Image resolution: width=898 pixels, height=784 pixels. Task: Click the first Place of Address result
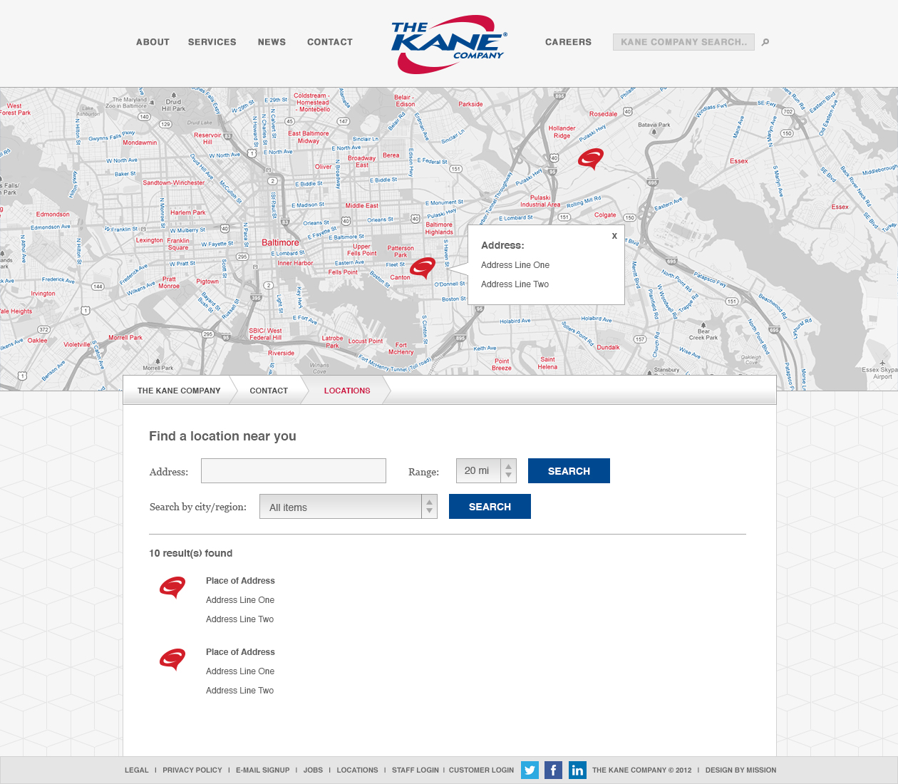coord(240,581)
